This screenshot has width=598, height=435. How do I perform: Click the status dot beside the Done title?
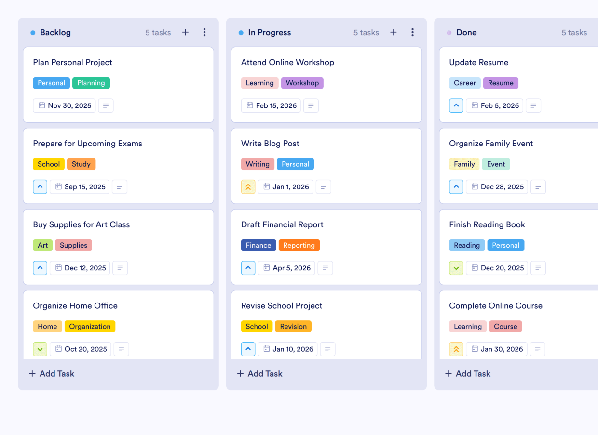click(448, 32)
